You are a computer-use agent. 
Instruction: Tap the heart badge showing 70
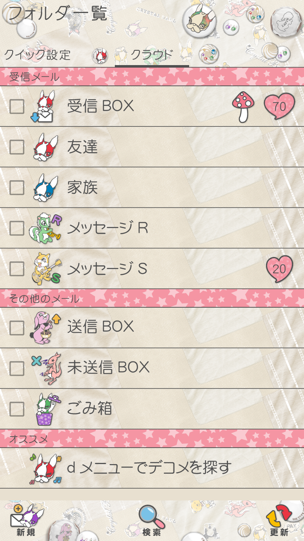tap(279, 106)
